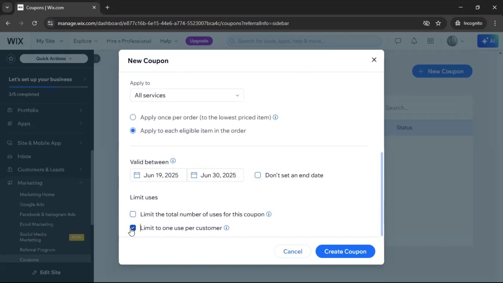The height and width of the screenshot is (283, 503).
Task: Open Help menu
Action: click(x=169, y=41)
